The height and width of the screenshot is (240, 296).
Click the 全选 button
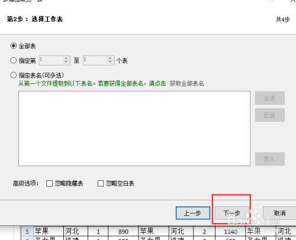[270, 98]
